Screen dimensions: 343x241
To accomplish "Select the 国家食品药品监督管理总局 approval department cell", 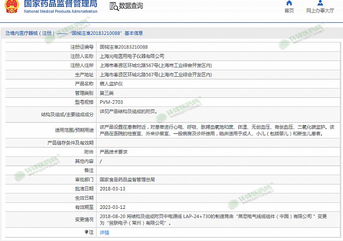I will click(x=127, y=180).
